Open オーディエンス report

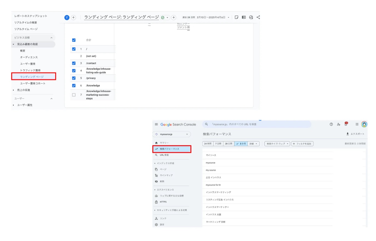tap(29, 57)
